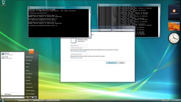The width and height of the screenshot is (181, 102).
Task: Switch to first Administrator cmd taskbar button
Action: point(23,101)
